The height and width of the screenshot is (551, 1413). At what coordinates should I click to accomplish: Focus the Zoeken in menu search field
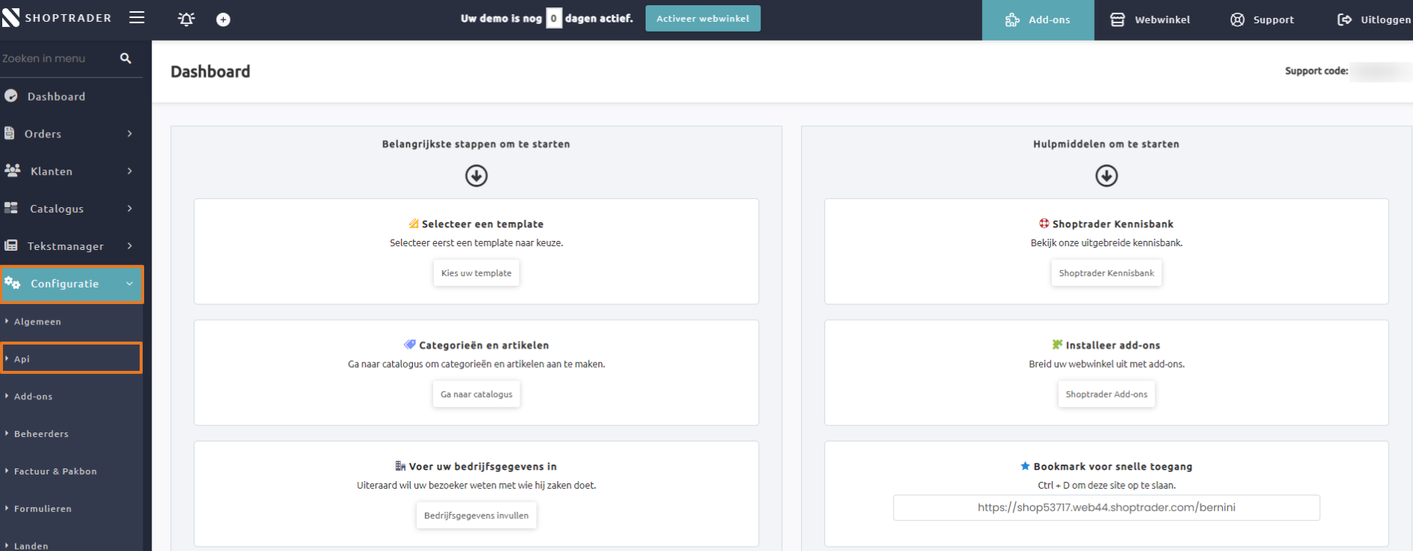60,58
